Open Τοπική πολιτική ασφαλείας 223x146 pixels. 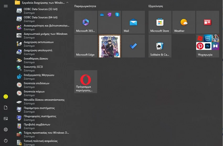[43, 142]
